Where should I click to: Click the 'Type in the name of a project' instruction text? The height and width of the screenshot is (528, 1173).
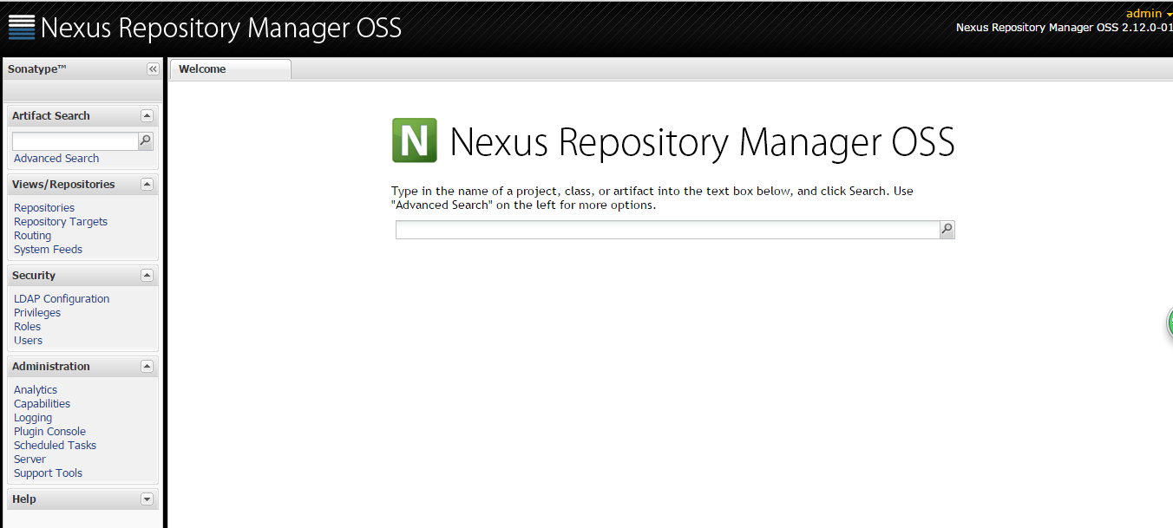tap(652, 198)
